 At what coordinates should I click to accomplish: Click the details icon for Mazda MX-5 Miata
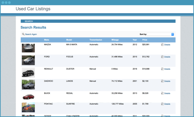pyautogui.click(x=162, y=45)
